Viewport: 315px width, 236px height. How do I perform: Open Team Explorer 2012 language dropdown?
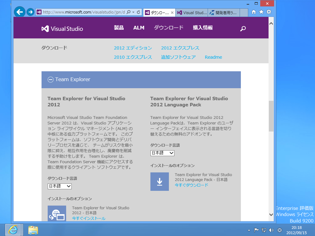[60, 186]
